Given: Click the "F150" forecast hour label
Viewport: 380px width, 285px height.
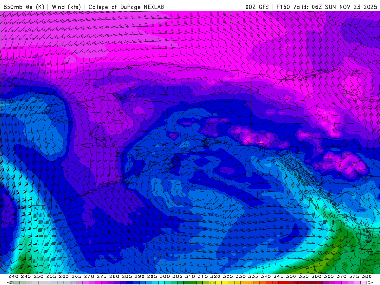Looking at the screenshot, I should click(x=283, y=7).
